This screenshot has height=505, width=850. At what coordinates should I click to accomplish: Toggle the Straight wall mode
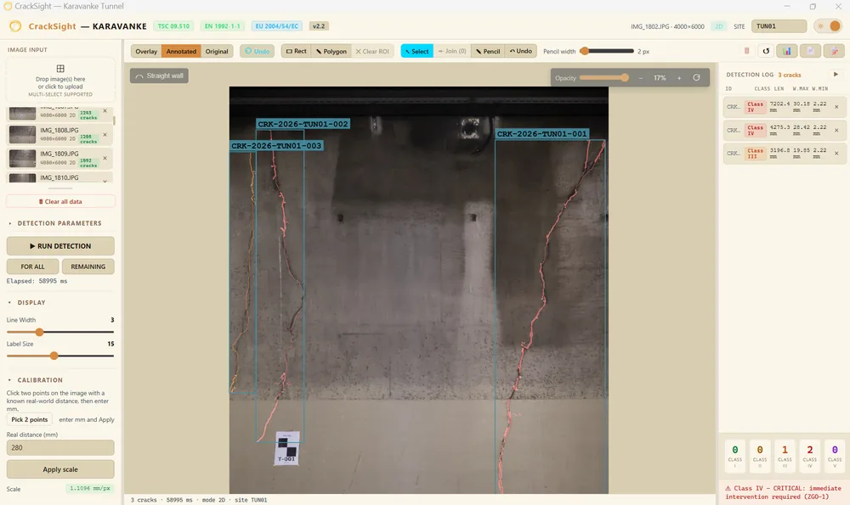(160, 76)
